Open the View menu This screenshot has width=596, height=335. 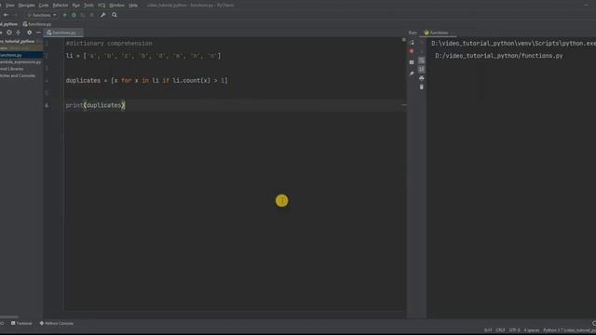(x=10, y=6)
